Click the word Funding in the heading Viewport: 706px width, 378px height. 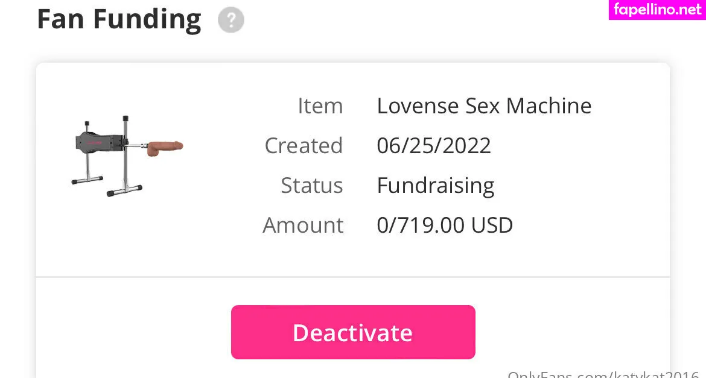click(x=145, y=19)
